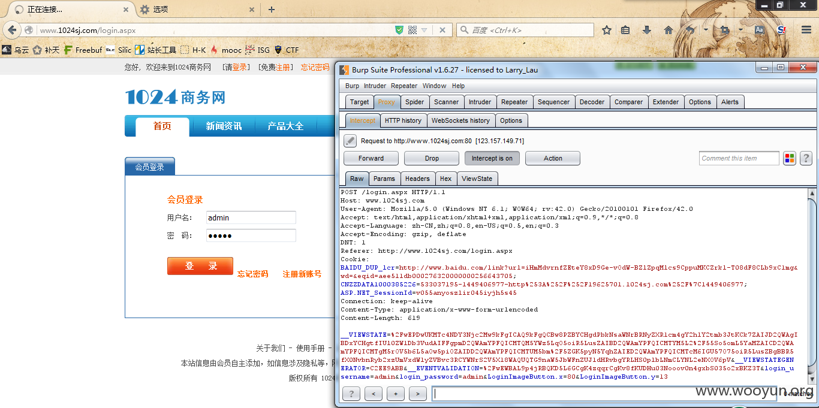Click the search help button at Burp's bottom
The image size is (819, 408).
click(x=351, y=394)
